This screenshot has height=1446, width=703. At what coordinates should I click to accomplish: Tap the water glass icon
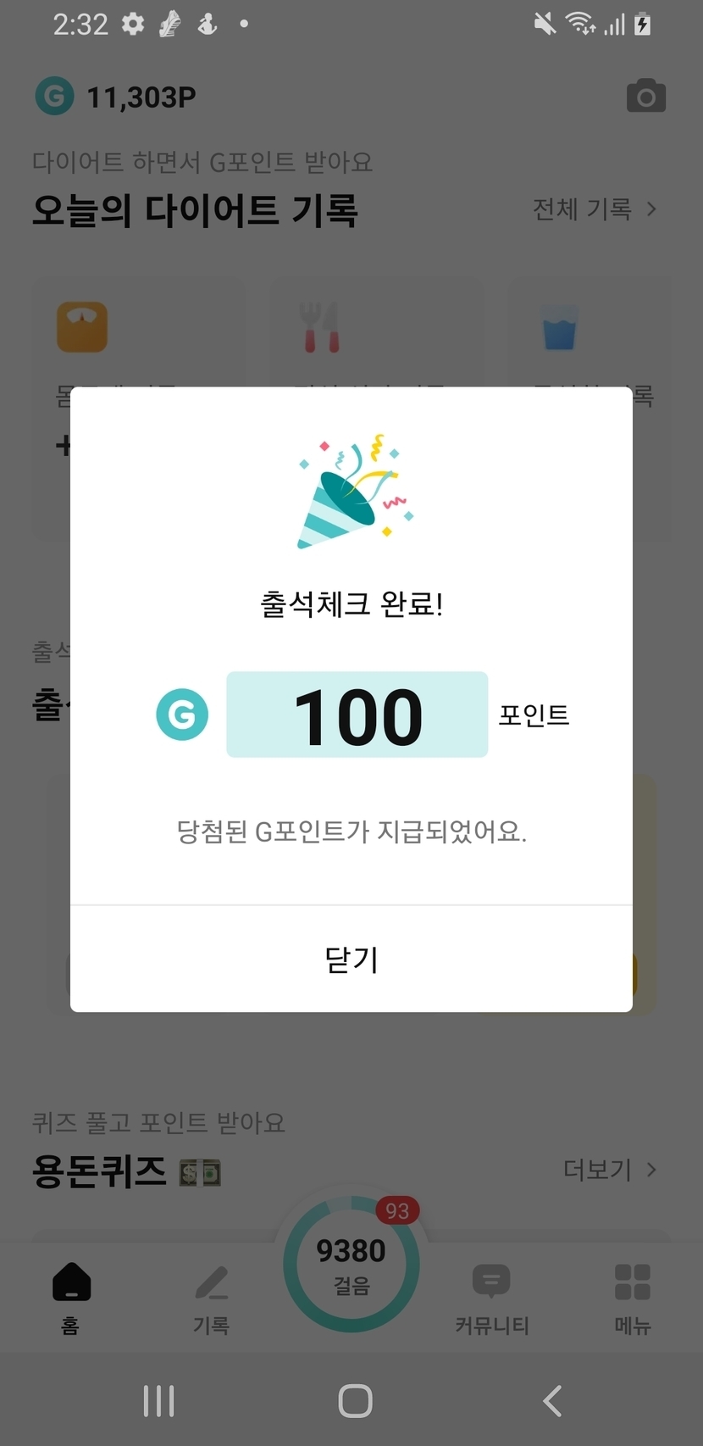pos(560,328)
